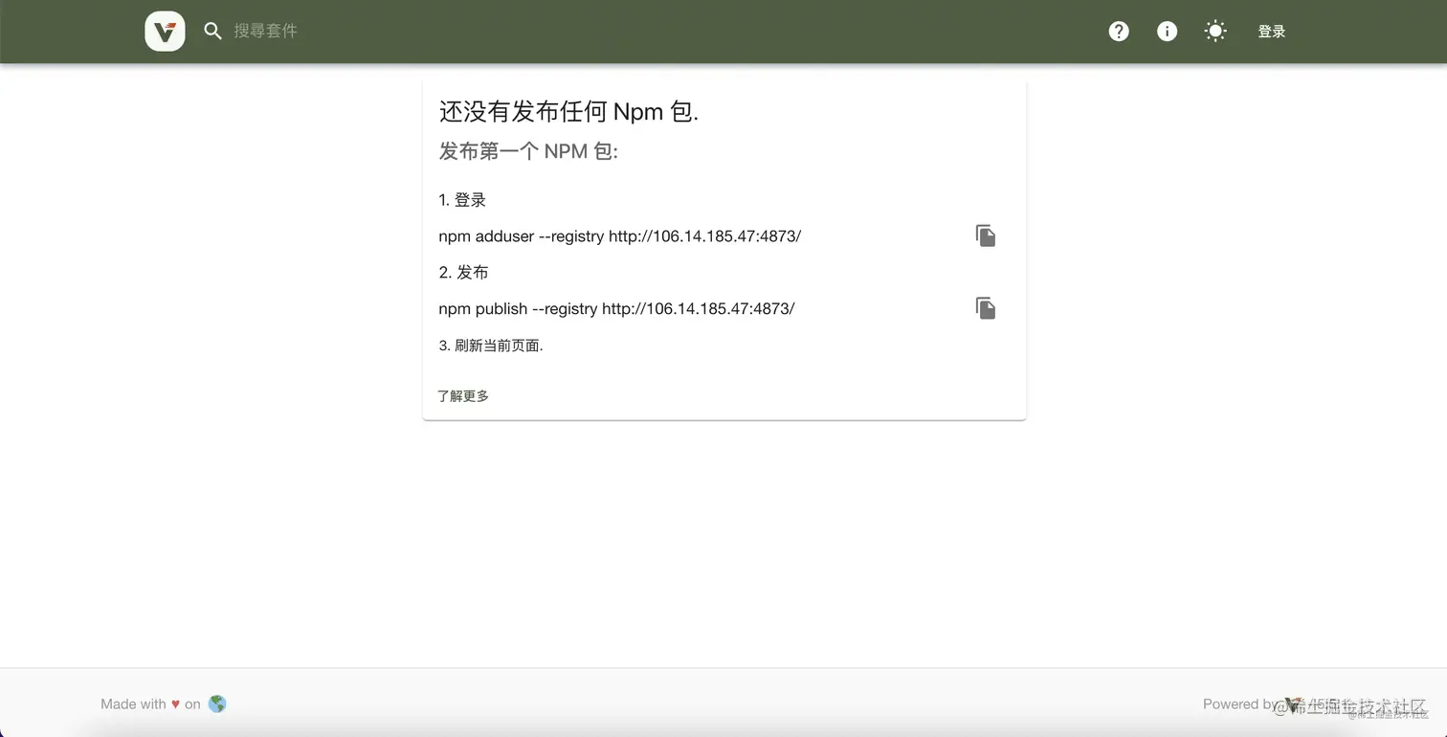Select the npm adduser --registry command text
This screenshot has width=1447, height=737.
[620, 236]
